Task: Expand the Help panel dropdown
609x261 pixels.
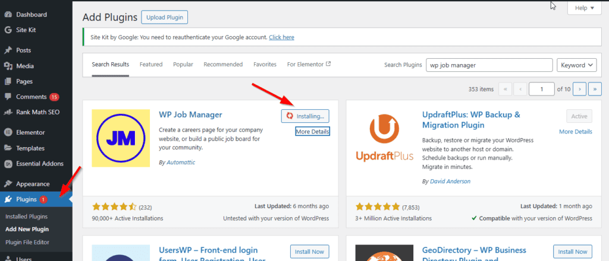Action: pyautogui.click(x=585, y=8)
